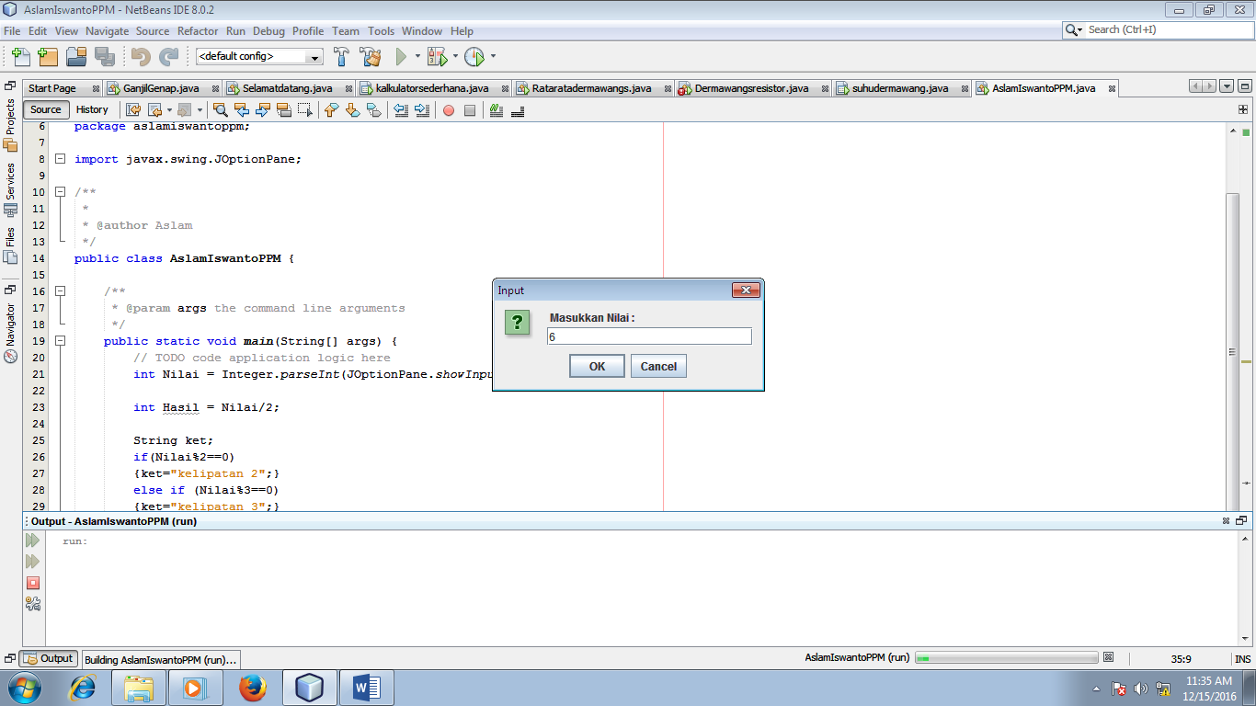
Task: Build the project with the hammer icon
Action: coord(342,57)
